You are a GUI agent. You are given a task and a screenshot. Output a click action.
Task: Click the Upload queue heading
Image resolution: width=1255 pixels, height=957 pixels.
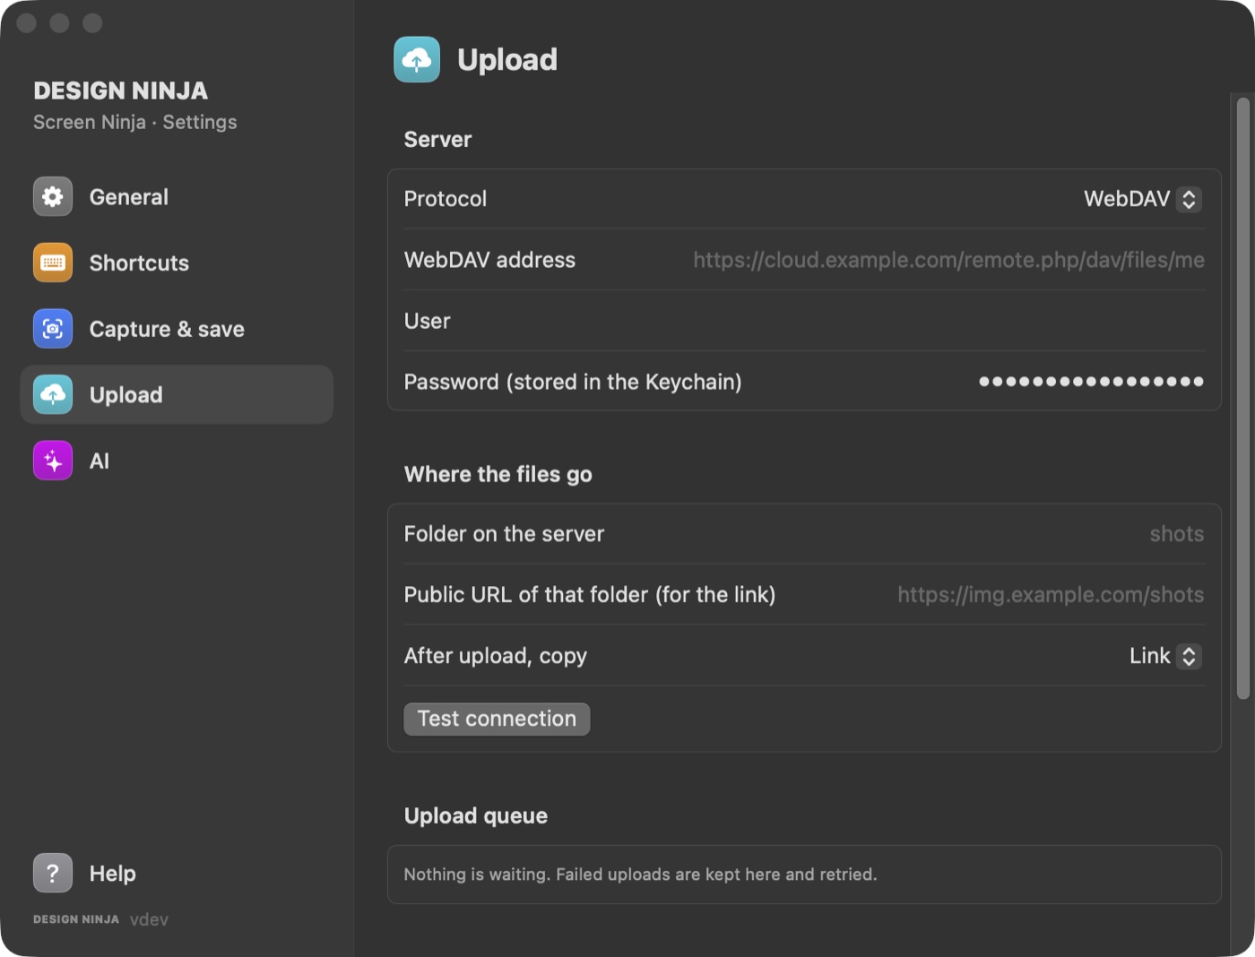tap(476, 815)
